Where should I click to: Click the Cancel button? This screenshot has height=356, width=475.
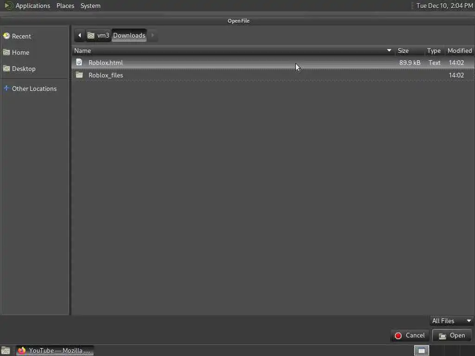(x=410, y=336)
